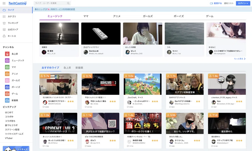This screenshot has height=151, width=252.
Task: Select the ママ channel icon in sidebar
Action: click(7, 67)
